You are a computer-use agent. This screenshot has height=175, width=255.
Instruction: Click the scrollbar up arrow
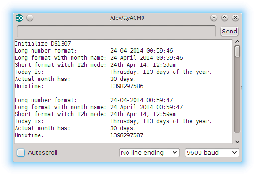[x=237, y=42]
